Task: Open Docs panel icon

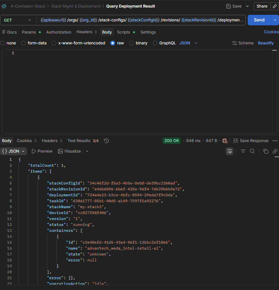Action: tap(4, 32)
